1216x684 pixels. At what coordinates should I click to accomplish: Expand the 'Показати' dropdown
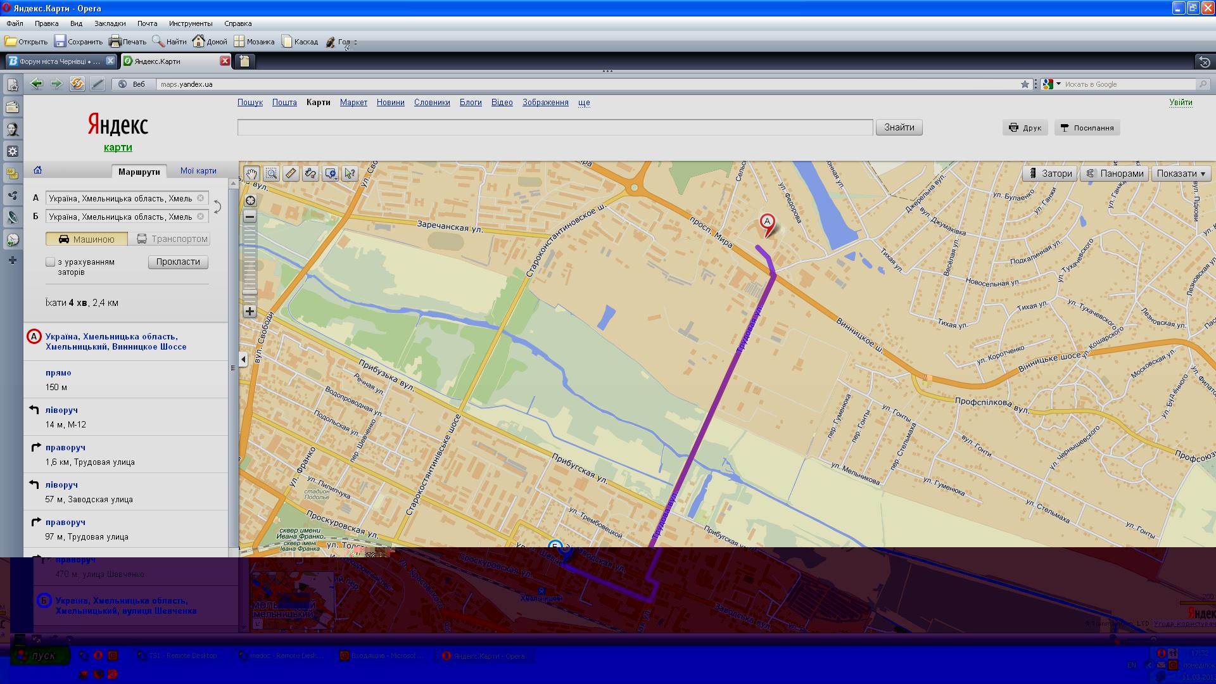(1182, 174)
